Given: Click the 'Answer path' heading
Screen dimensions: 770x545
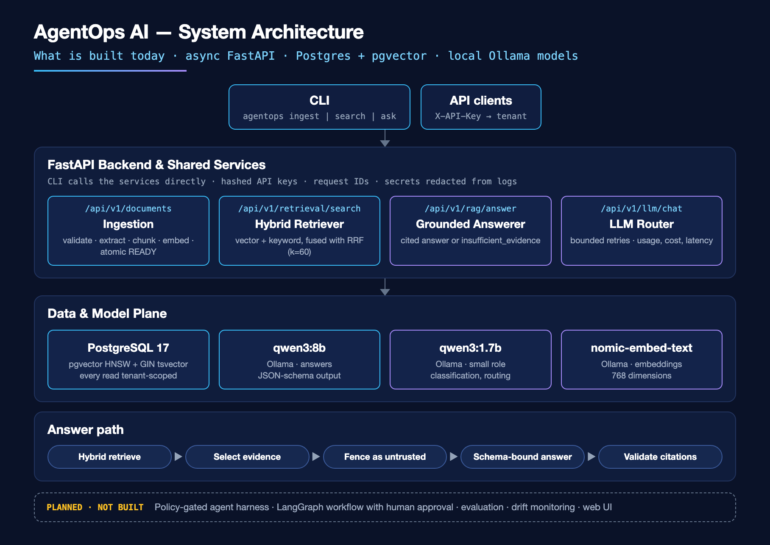Looking at the screenshot, I should coord(86,430).
